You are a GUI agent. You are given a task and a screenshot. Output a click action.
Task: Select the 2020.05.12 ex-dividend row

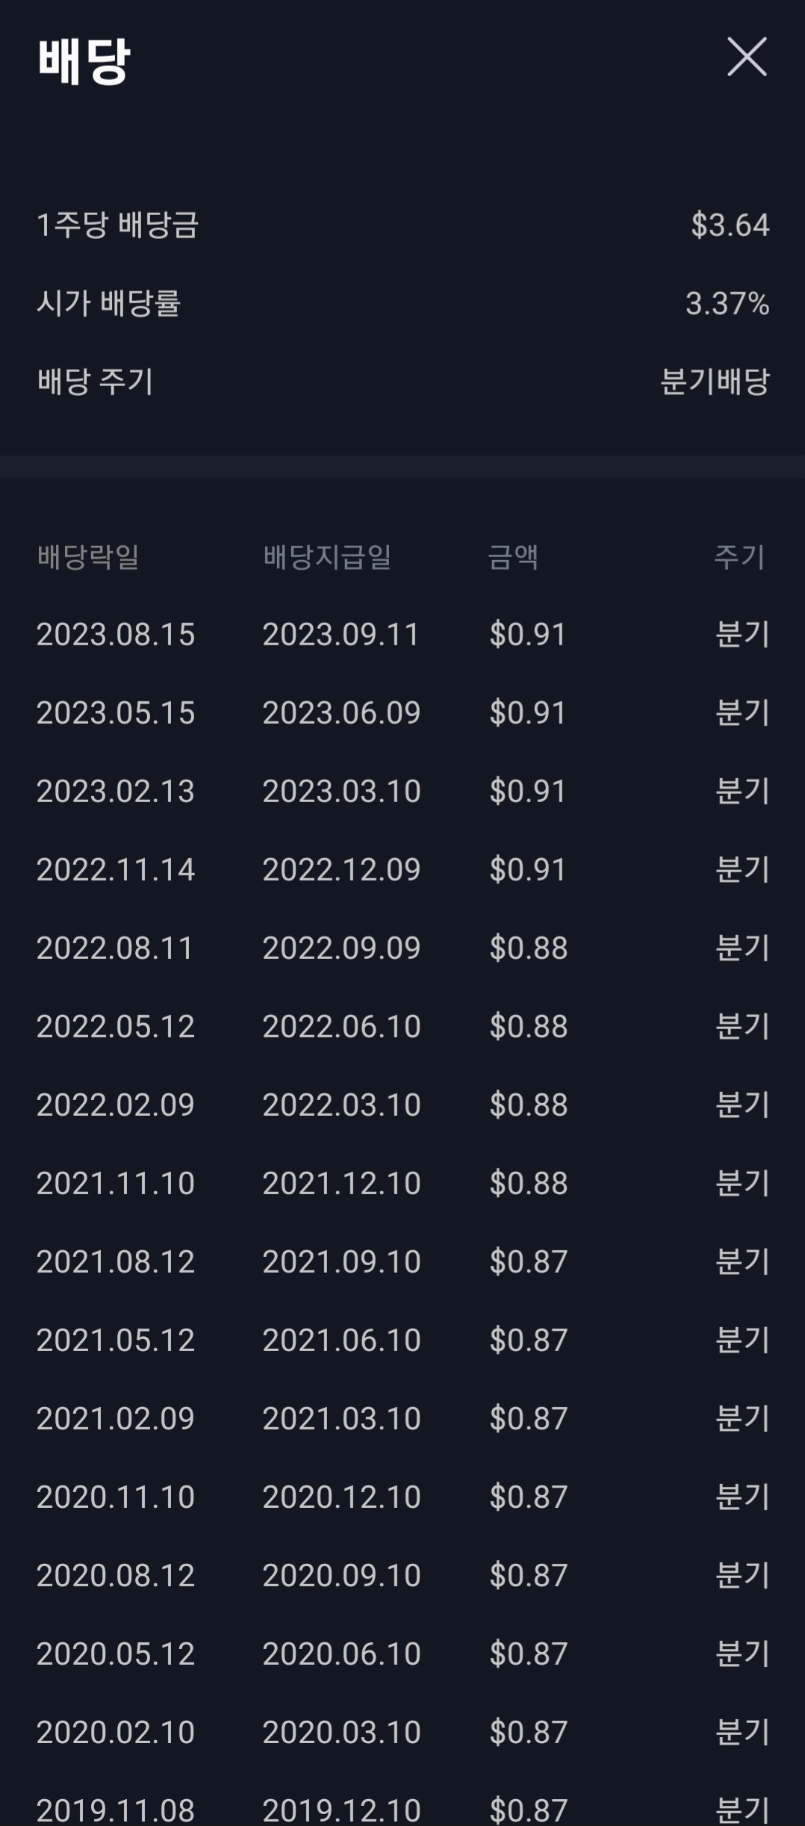[402, 1653]
